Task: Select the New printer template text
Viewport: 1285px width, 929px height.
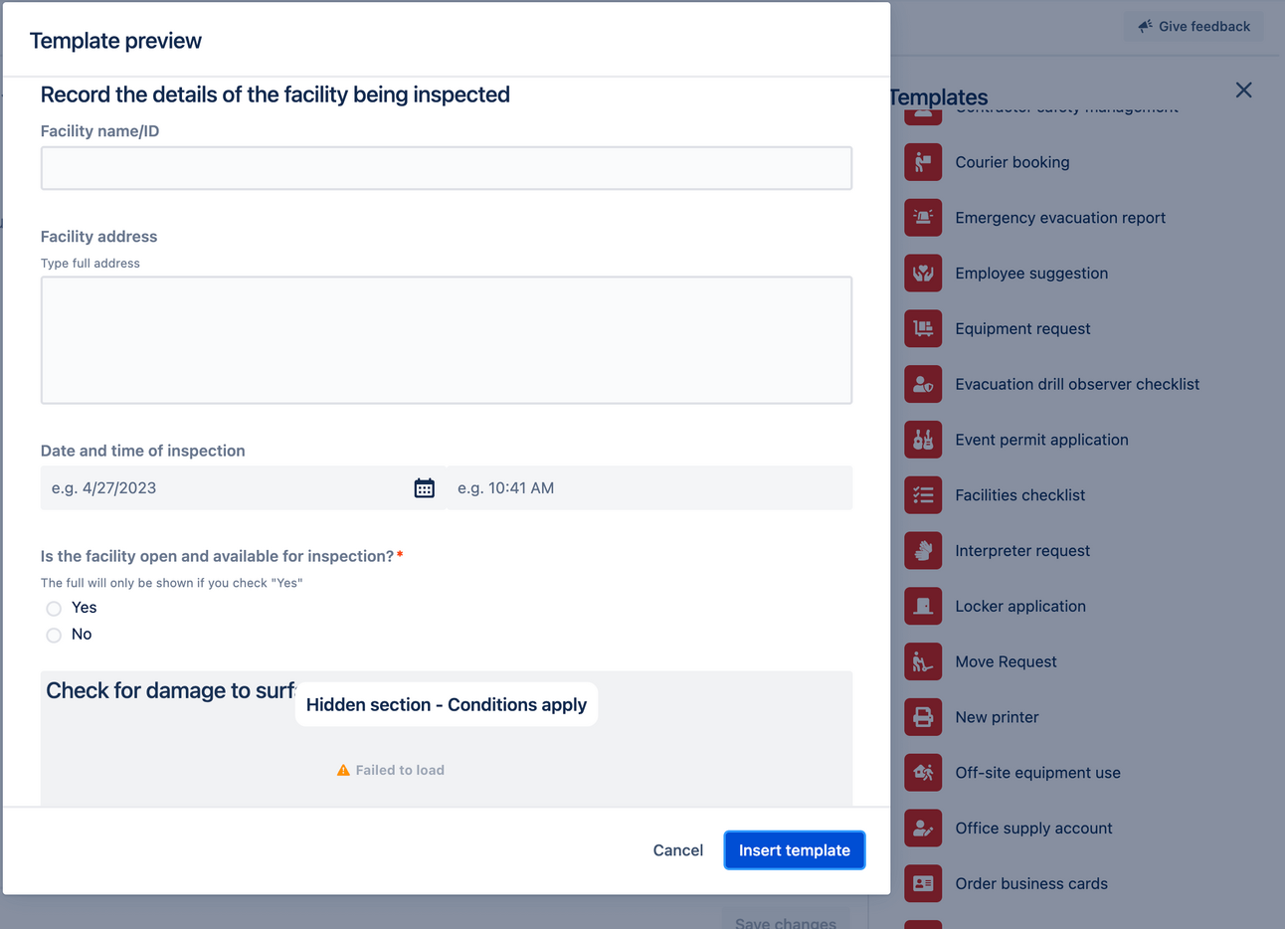Action: coord(997,717)
